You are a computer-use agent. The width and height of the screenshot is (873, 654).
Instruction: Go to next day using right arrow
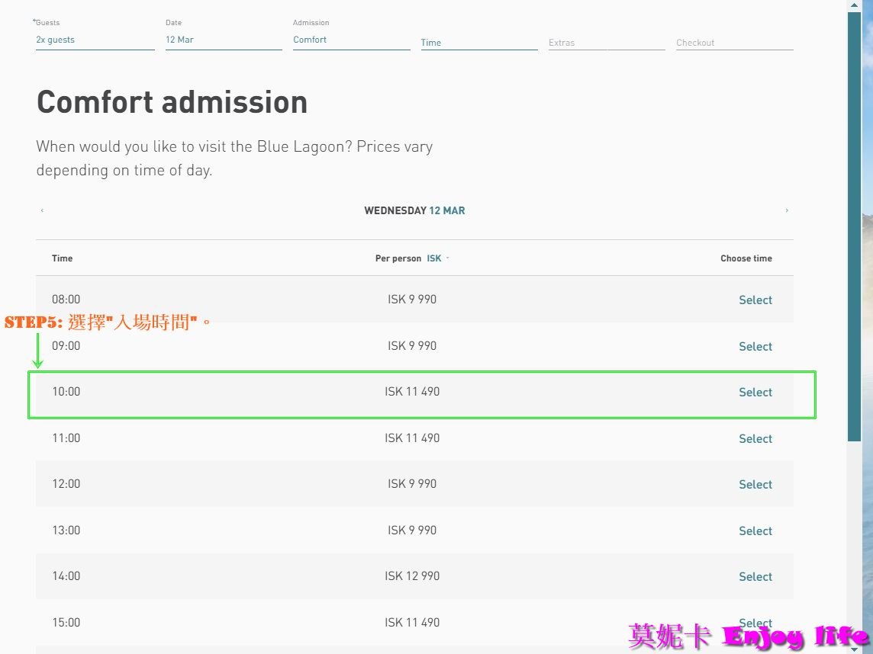(787, 210)
